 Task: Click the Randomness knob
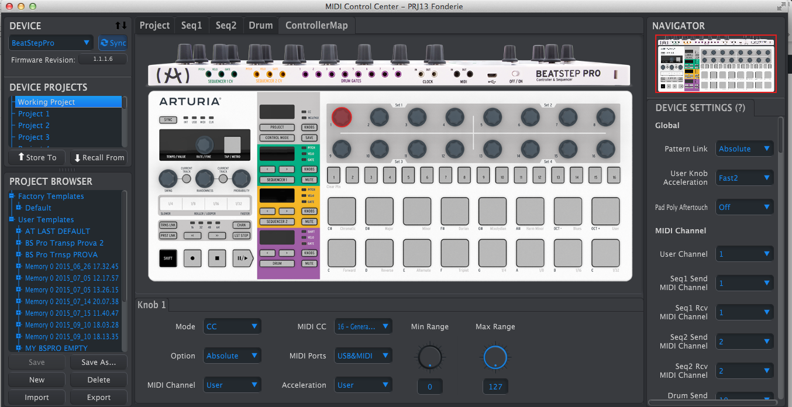(204, 179)
